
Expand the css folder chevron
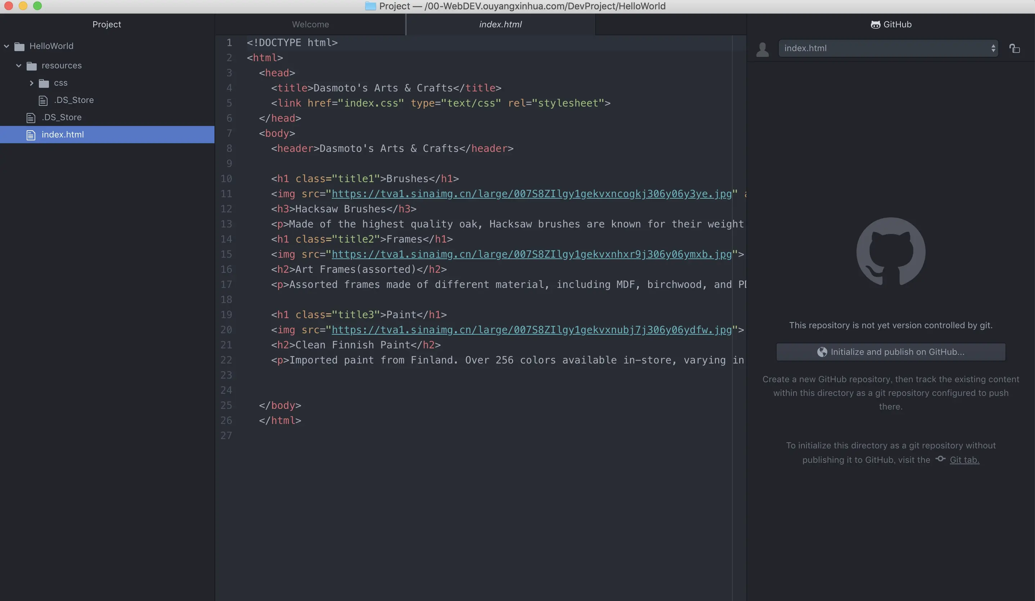click(x=31, y=83)
